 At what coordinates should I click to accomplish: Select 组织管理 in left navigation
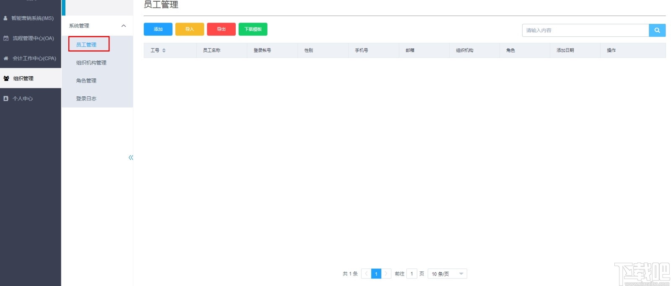point(31,78)
